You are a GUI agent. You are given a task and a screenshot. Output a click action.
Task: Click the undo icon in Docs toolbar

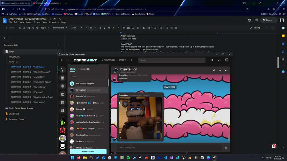[20, 28]
